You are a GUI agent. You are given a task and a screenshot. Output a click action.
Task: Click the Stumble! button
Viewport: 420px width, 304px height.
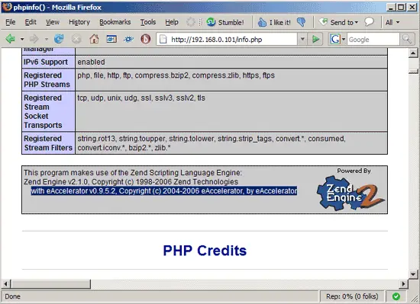coord(225,22)
